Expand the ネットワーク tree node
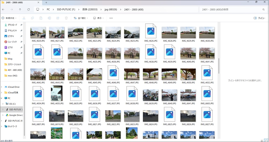269x142 pixels. 2,126
